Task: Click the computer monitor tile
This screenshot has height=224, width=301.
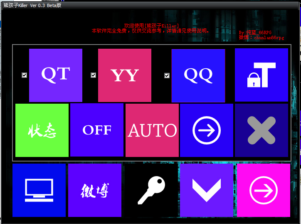Action: 39,190
